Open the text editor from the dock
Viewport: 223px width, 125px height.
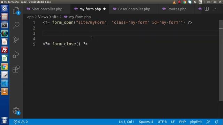[5, 75]
